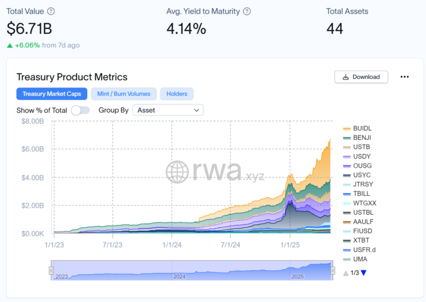Toggle UMA legend entry
The image size is (426, 302).
pos(355,259)
